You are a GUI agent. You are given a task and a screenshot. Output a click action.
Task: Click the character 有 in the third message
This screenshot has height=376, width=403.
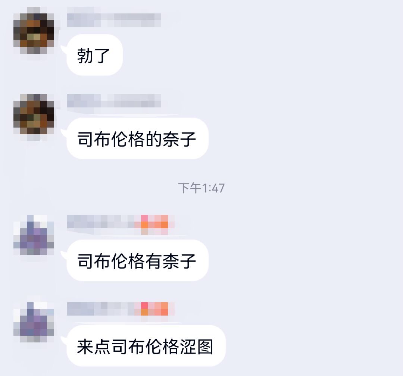click(153, 261)
